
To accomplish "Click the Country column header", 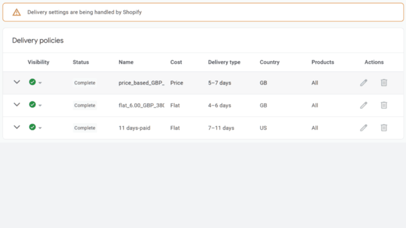I will pyautogui.click(x=270, y=62).
